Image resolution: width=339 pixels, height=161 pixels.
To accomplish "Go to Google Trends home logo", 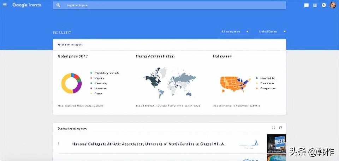I will pyautogui.click(x=26, y=5).
